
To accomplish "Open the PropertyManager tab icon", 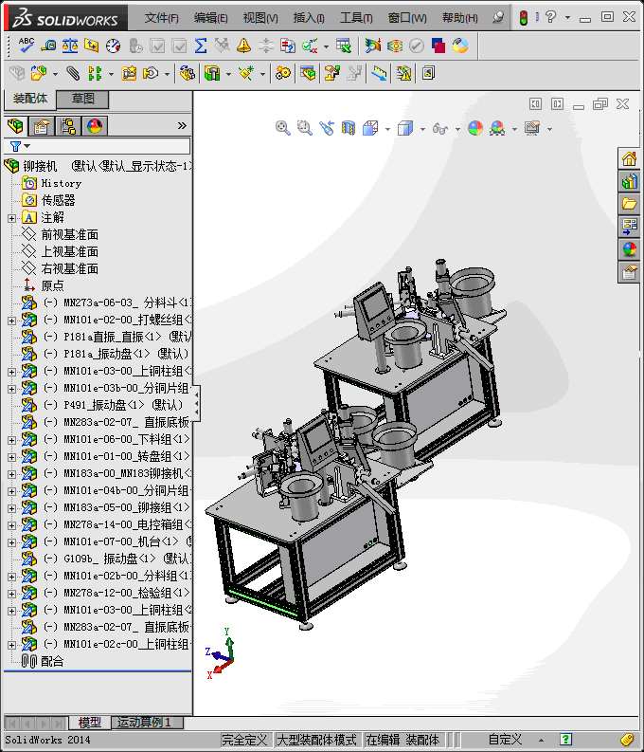I will coord(42,126).
